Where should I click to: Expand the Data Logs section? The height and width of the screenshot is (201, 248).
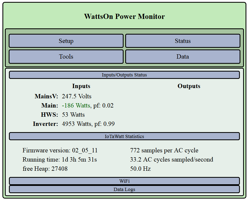pos(124,189)
